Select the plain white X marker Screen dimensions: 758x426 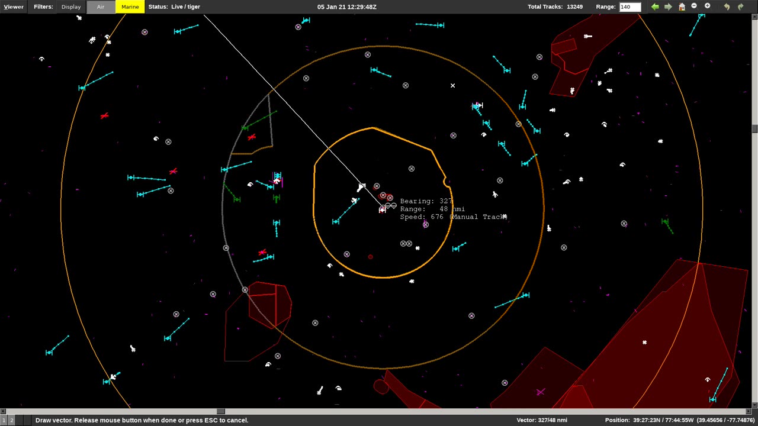(452, 86)
